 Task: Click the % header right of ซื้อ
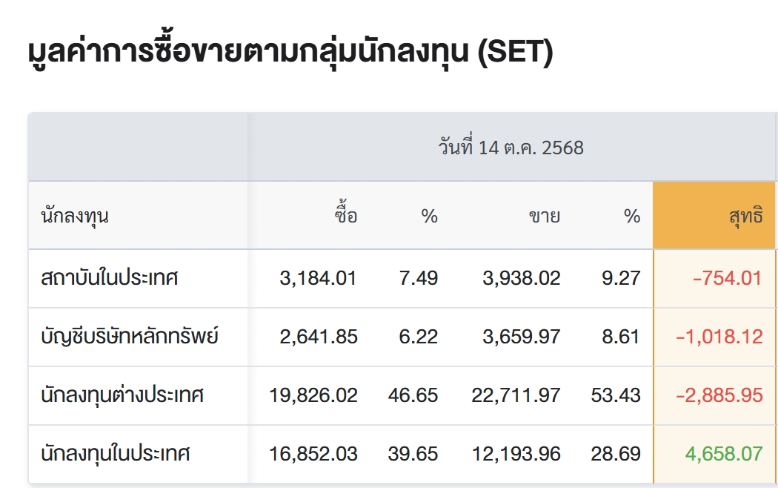click(429, 217)
